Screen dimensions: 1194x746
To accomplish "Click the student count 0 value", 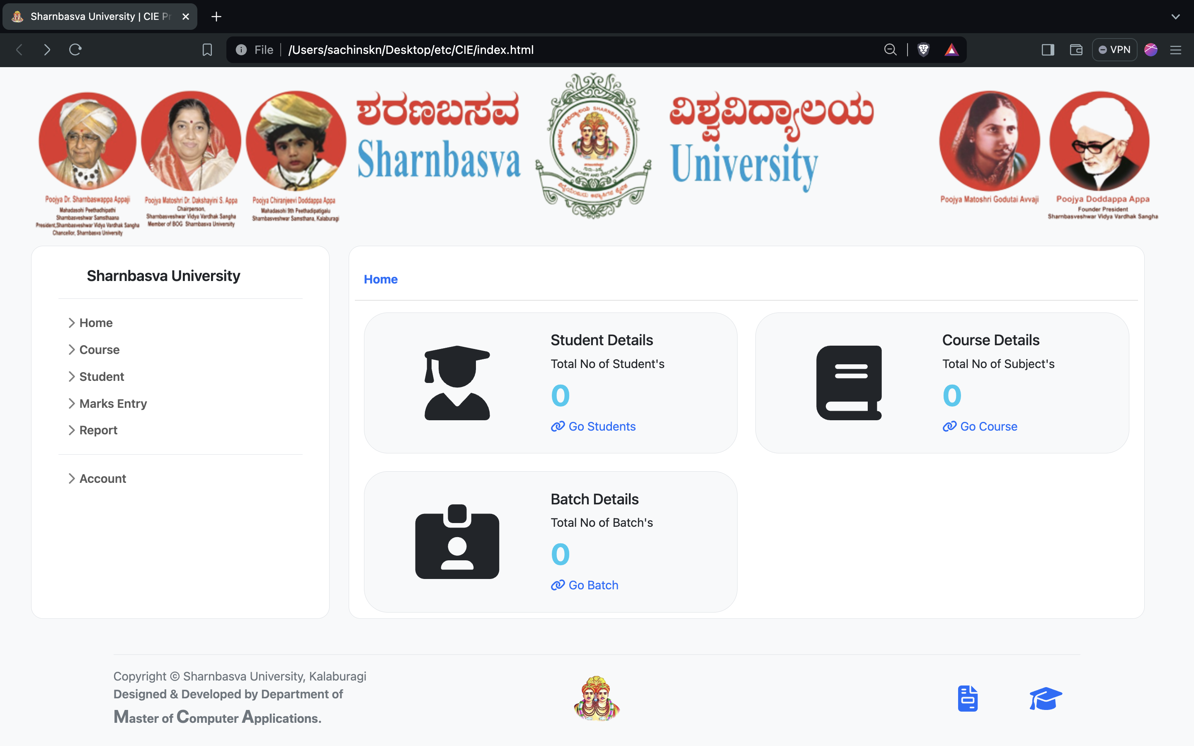I will (561, 395).
